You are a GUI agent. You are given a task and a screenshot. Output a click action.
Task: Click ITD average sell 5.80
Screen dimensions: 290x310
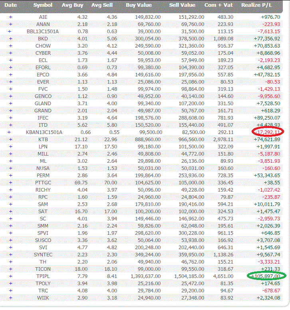(112, 125)
